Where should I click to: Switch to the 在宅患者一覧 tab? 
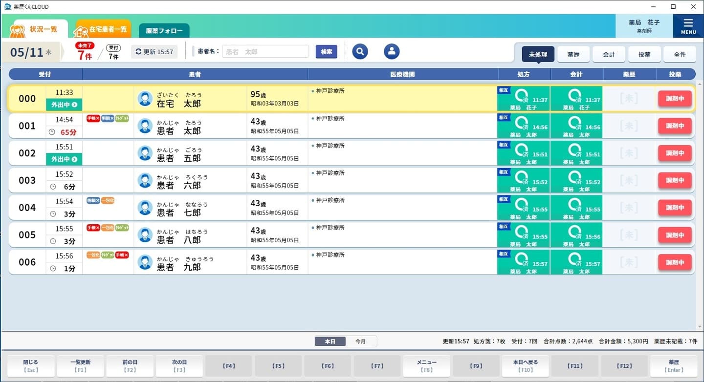[103, 29]
